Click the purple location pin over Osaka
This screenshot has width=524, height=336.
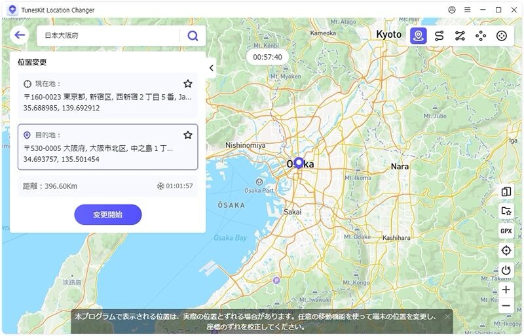299,163
